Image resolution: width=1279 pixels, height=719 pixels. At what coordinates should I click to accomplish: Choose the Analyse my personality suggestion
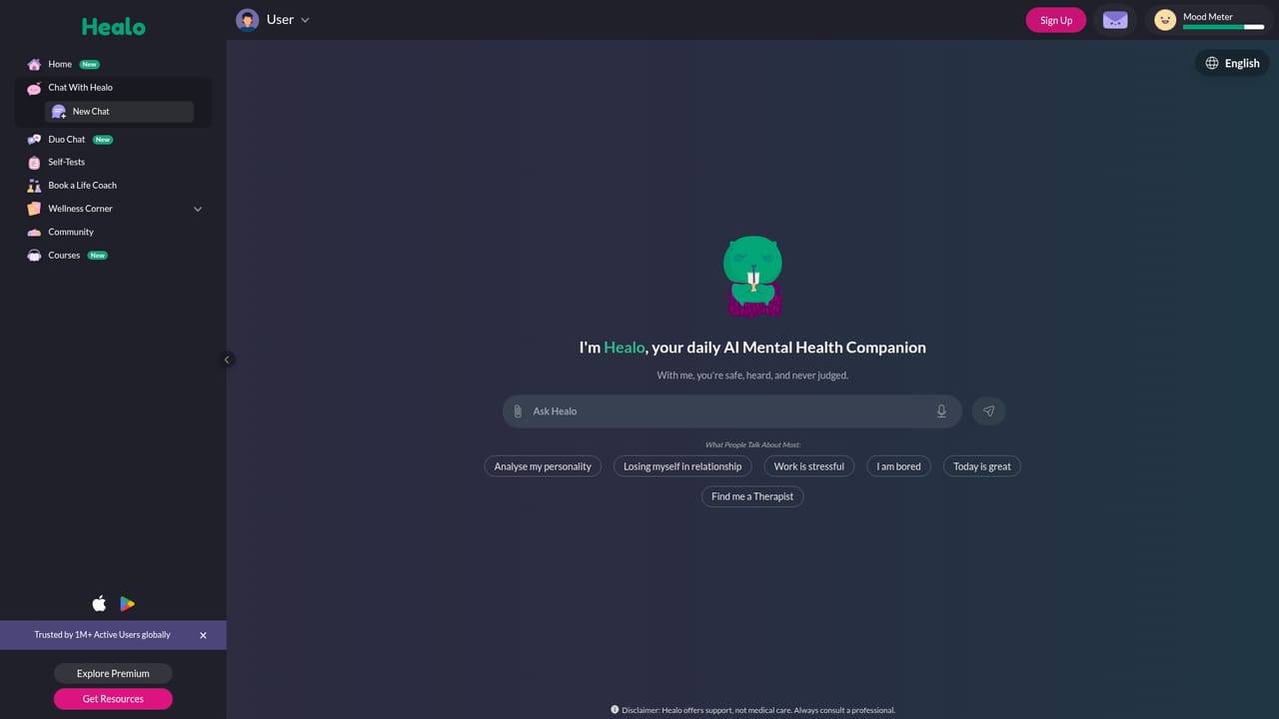[543, 466]
